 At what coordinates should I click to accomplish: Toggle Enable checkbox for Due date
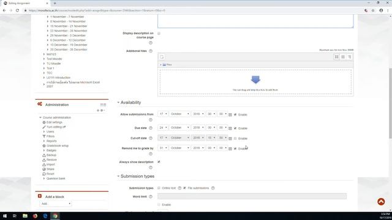[x=235, y=128]
